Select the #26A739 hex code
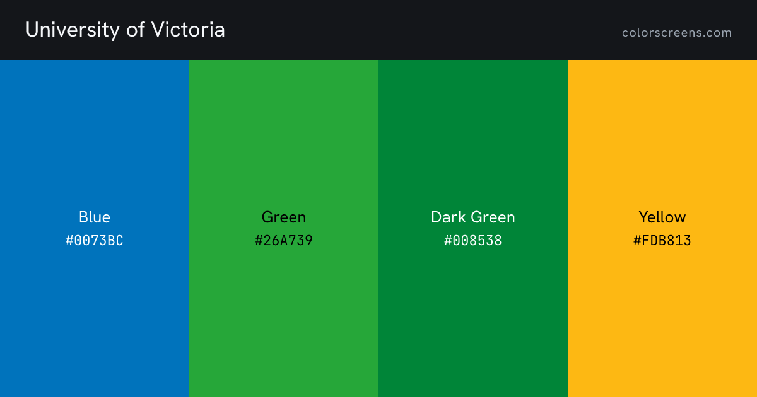This screenshot has height=397, width=757. (x=284, y=240)
